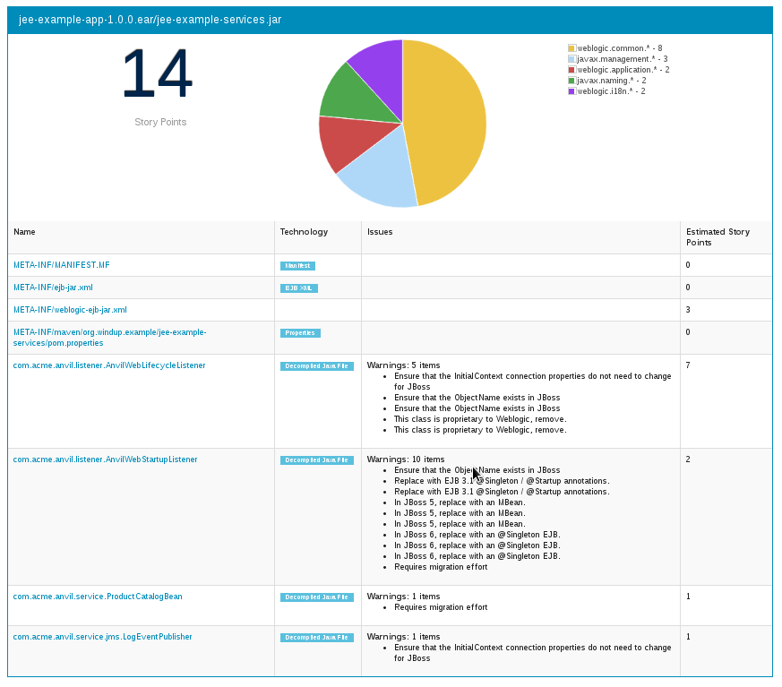782x687 pixels.
Task: Select the red weblogic.application.* legend swatch
Action: click(x=571, y=70)
